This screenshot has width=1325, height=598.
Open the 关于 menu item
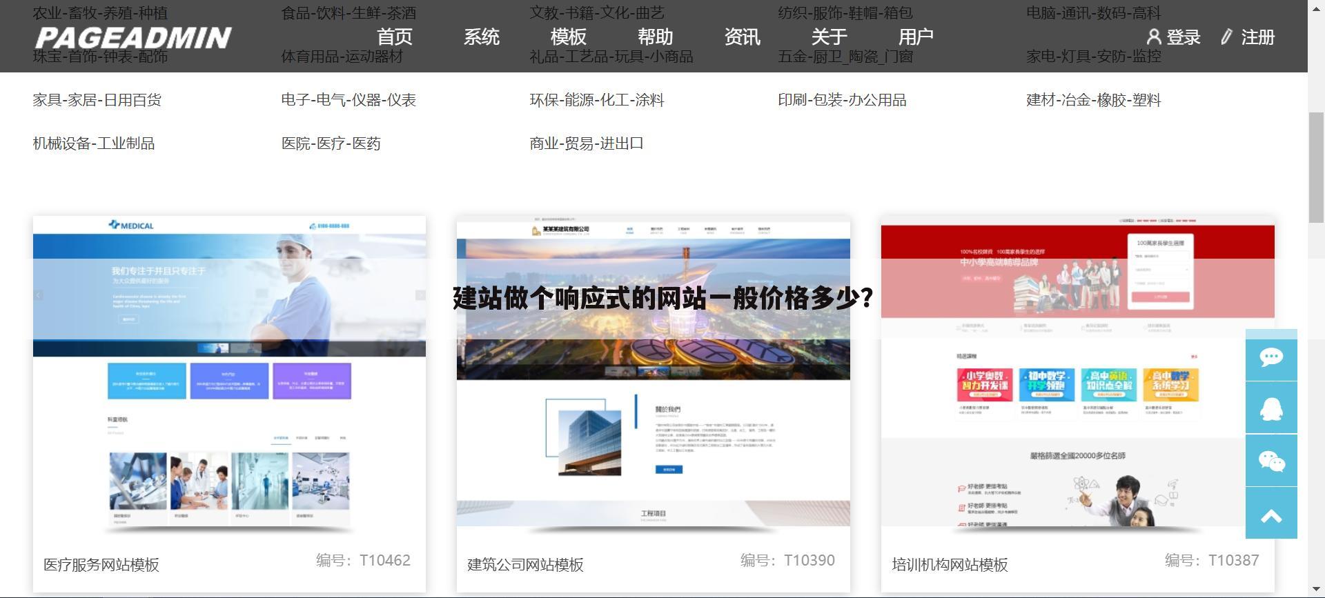[x=829, y=37]
